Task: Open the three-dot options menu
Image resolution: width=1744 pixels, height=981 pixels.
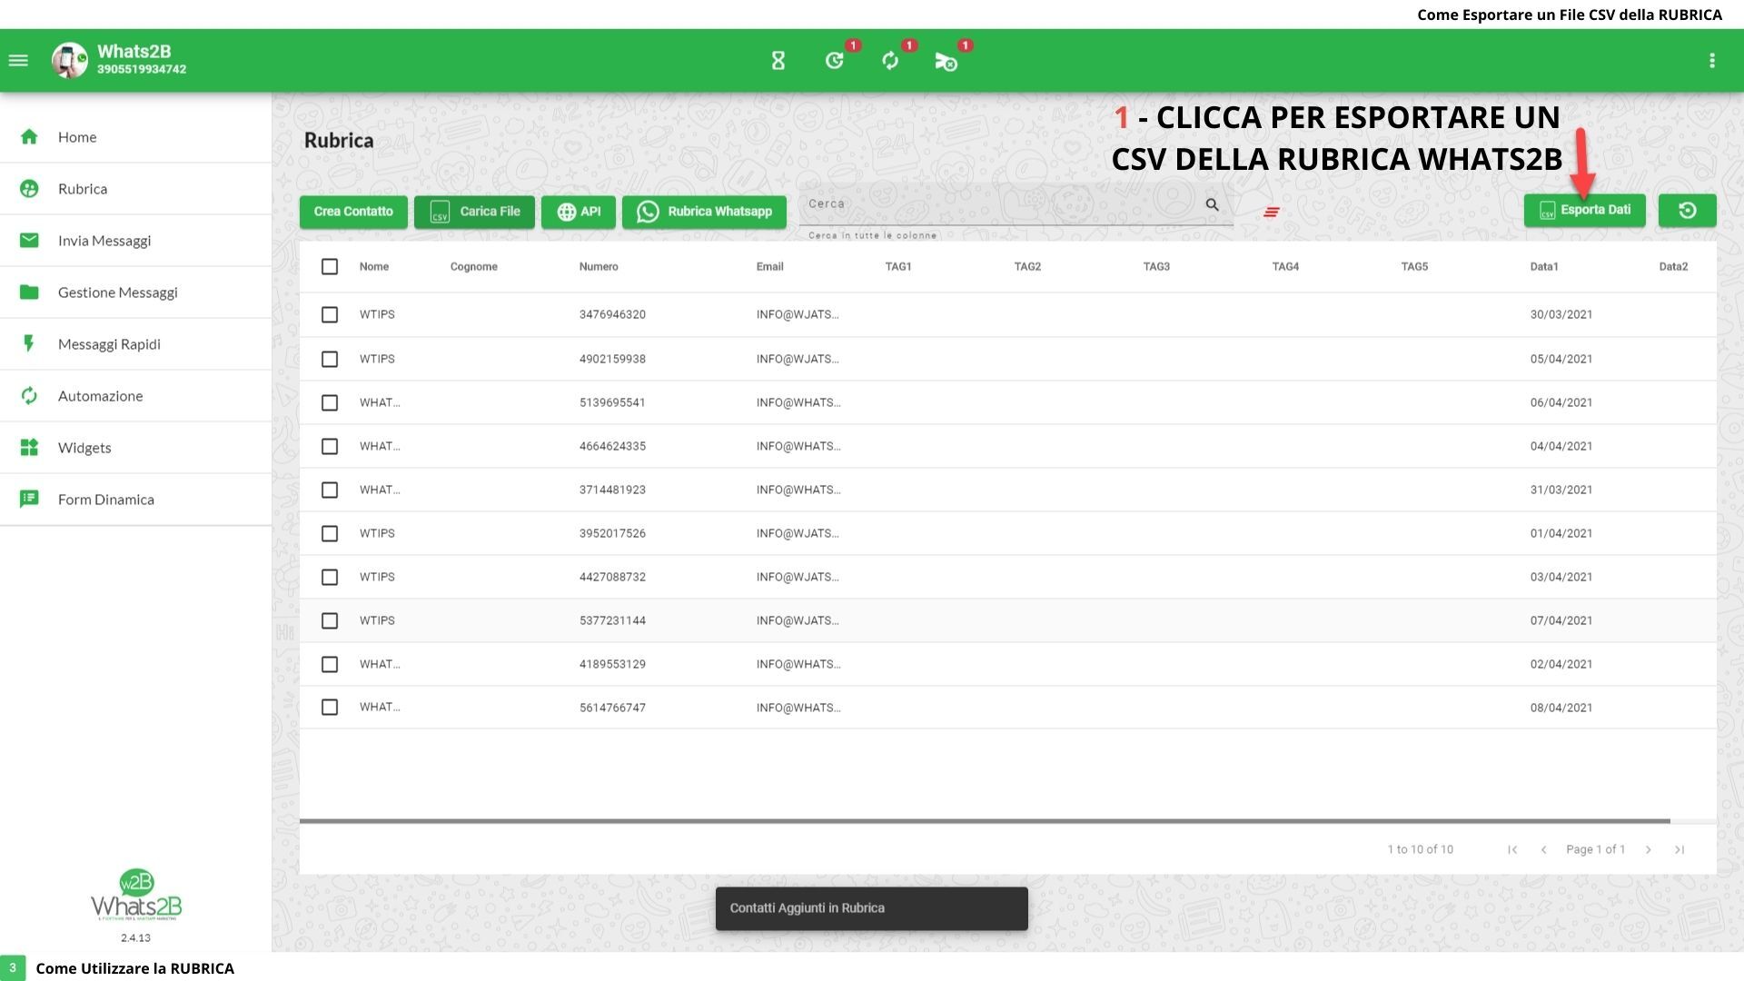Action: coord(1712,61)
